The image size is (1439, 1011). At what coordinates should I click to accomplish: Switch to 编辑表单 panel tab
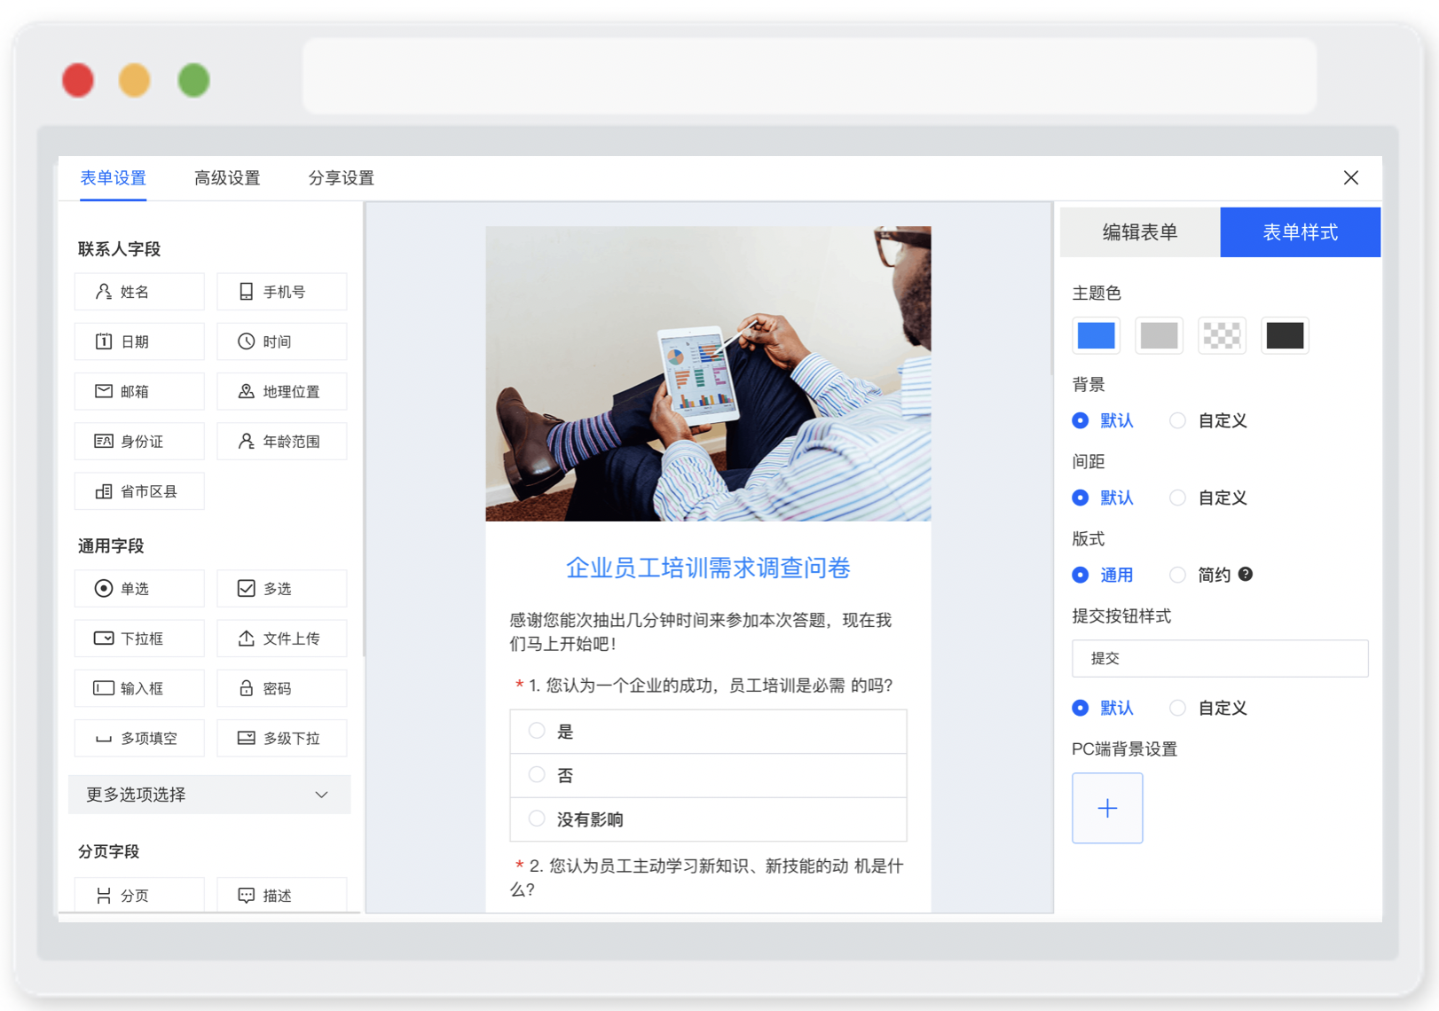click(1140, 232)
